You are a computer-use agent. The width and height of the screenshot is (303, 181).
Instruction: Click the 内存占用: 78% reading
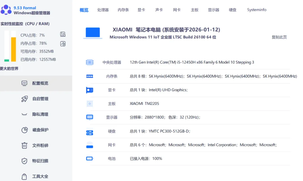click(34, 43)
